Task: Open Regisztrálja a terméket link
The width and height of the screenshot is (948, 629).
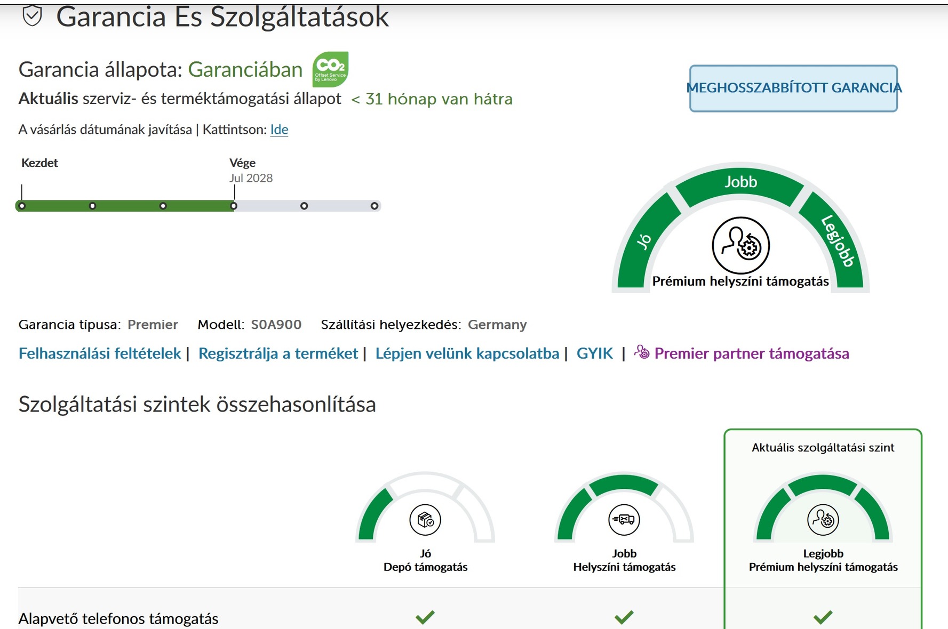Action: [x=278, y=353]
